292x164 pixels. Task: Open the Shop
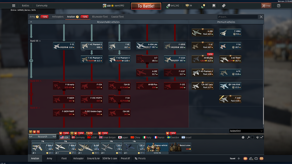266,6
